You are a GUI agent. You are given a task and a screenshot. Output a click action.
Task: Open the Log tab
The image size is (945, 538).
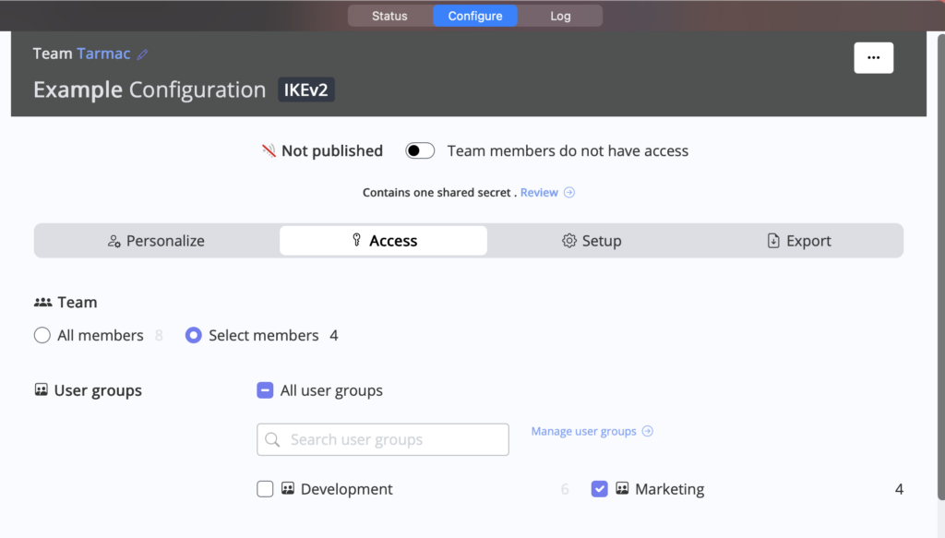tap(559, 16)
